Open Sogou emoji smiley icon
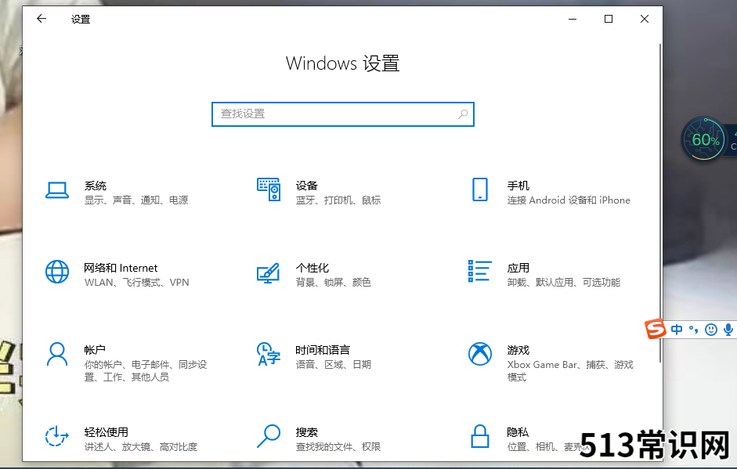 click(x=710, y=330)
